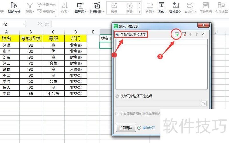Select the cell with score 60
This screenshot has height=143, width=229.
coord(31,82)
